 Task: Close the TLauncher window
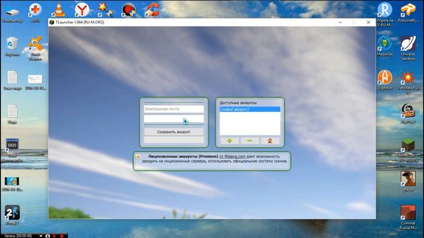click(x=368, y=22)
